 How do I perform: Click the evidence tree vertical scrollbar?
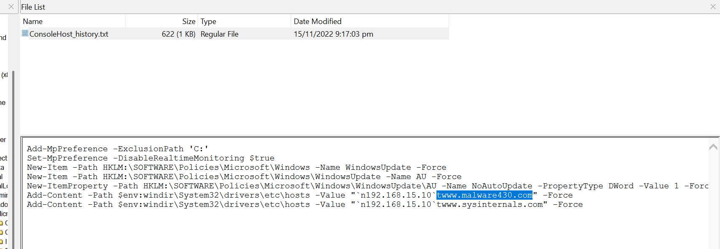(13, 160)
